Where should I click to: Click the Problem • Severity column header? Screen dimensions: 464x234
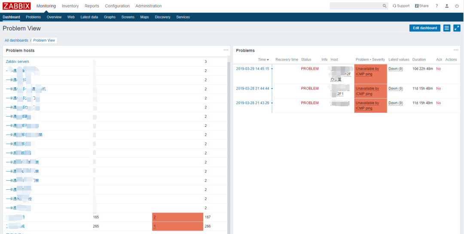point(370,59)
